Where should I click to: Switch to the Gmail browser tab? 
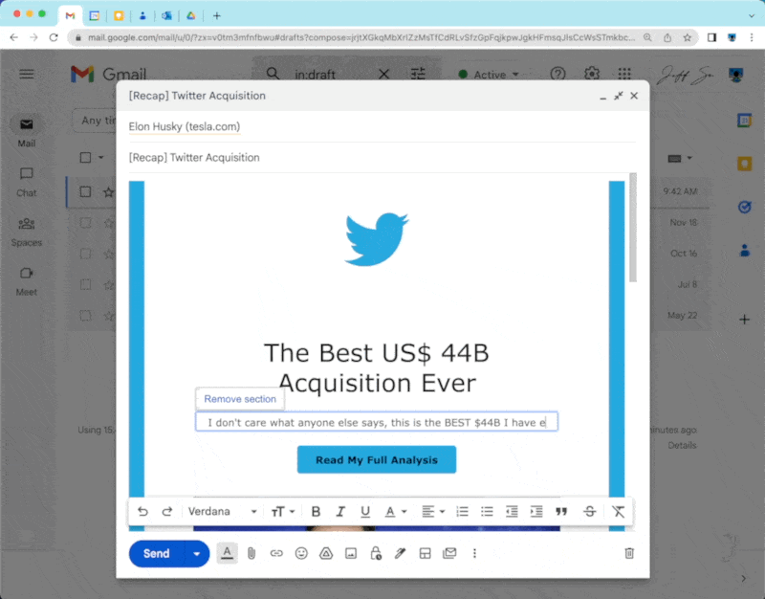[x=70, y=15]
